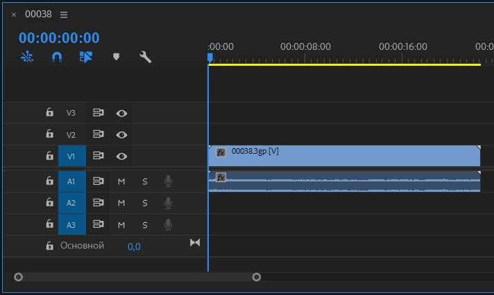494x295 pixels.
Task: Open the 00038 sequence panel menu
Action: (64, 15)
